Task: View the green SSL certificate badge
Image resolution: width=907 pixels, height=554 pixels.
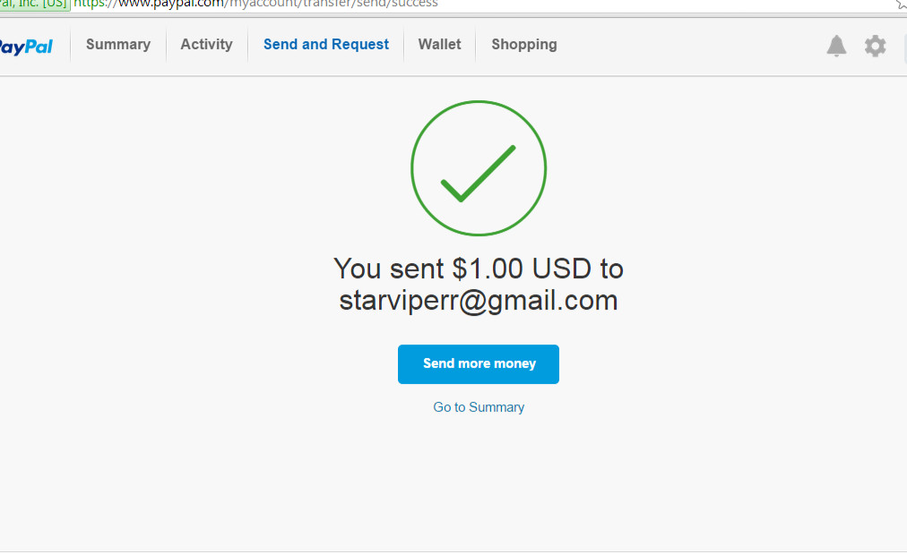Action: [35, 4]
